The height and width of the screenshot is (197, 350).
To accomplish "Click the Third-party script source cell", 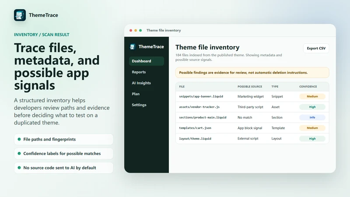I will [x=250, y=107].
